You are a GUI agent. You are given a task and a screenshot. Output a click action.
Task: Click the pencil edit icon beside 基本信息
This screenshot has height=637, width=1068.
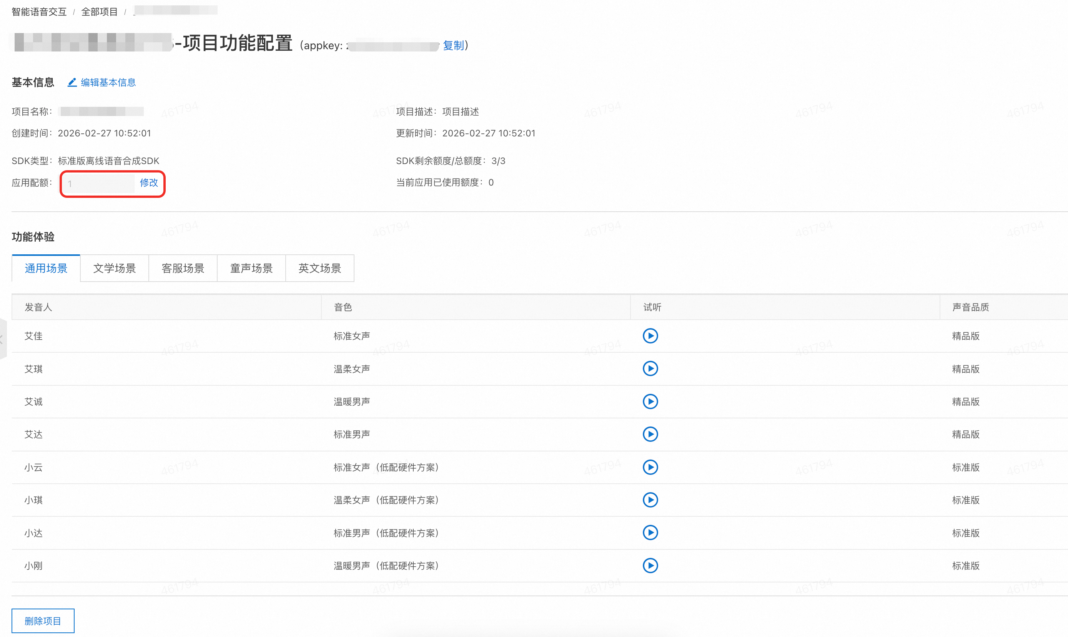tap(72, 82)
